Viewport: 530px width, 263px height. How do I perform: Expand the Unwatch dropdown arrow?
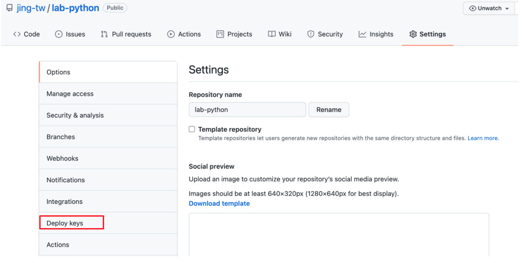click(x=507, y=9)
